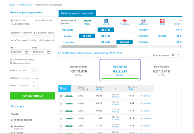Viewport: 194px width, 134px height.
Task: Open calendar icon for Ida date
Action: (x=27, y=52)
